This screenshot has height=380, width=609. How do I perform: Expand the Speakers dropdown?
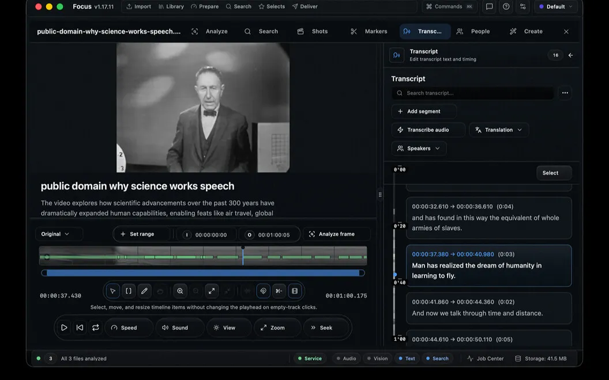419,149
